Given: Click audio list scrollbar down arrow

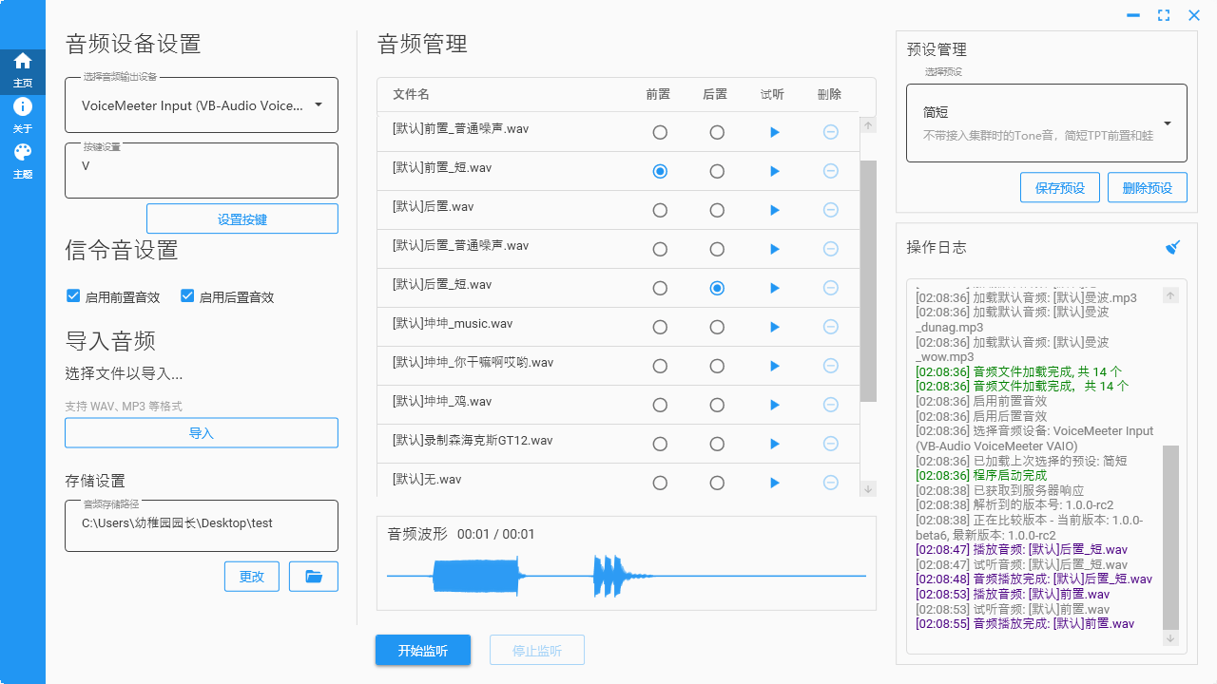Looking at the screenshot, I should [x=868, y=488].
